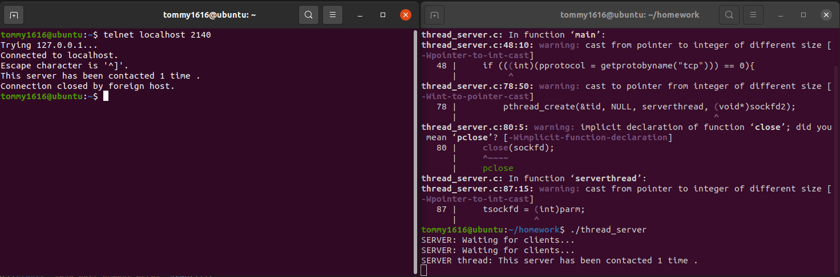This screenshot has width=840, height=277.
Task: Click the 'tommy1616@ubuntu: ~' title bar
Action: pyautogui.click(x=209, y=15)
